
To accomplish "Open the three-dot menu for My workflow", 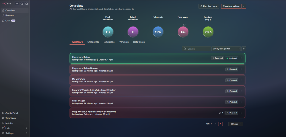I will [x=241, y=80].
